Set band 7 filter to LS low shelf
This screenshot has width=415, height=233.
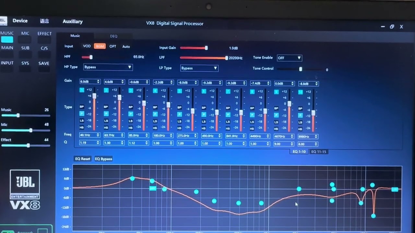228,121
